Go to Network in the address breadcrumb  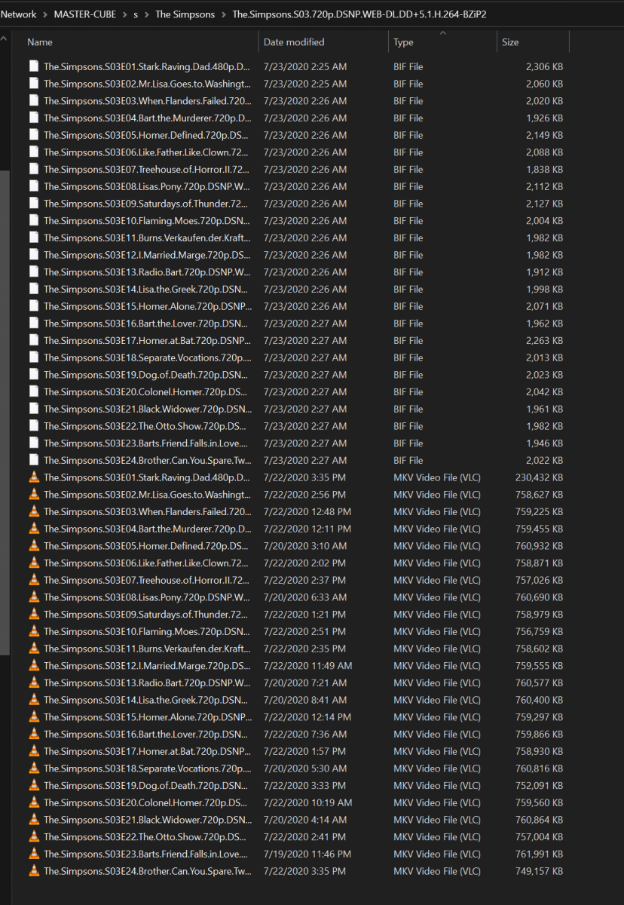18,14
